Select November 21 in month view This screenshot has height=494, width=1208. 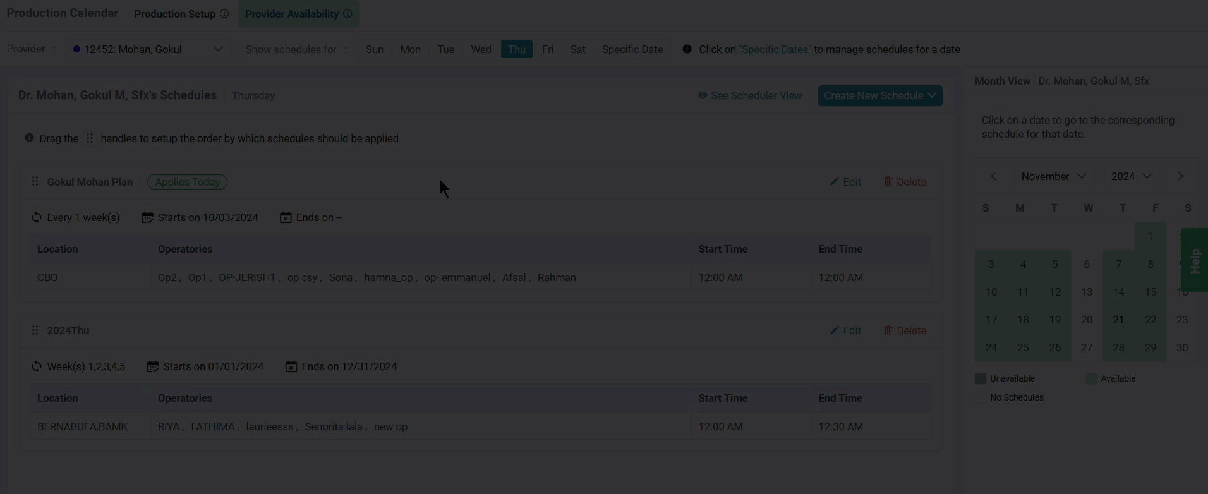[x=1118, y=320]
